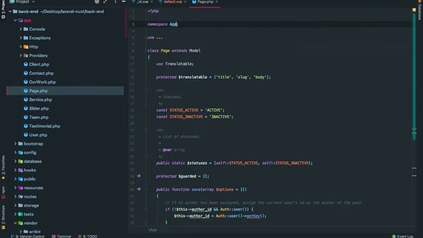
Task: Click the expand/collapse all icon in Project toolbar
Action: [105, 1]
